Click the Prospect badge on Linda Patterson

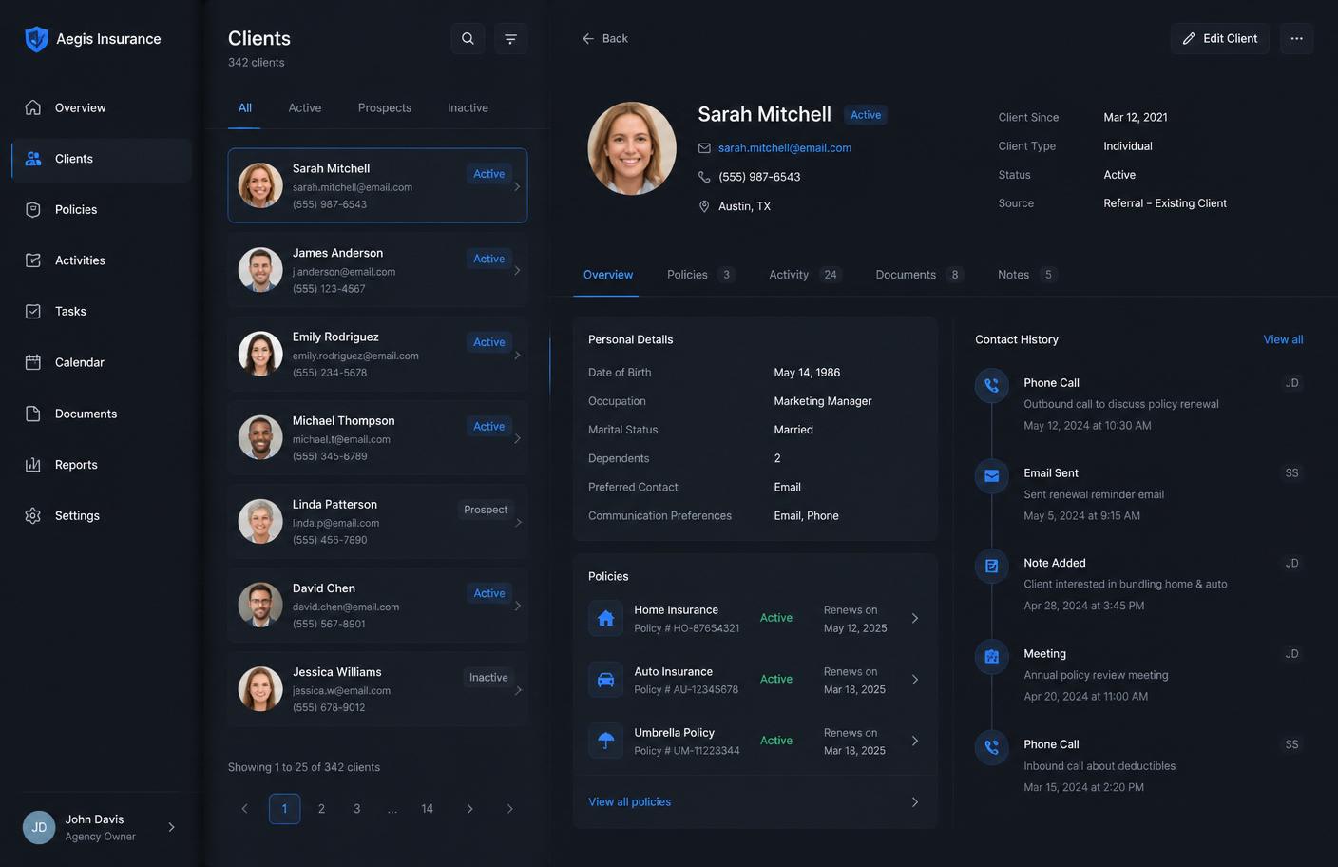(486, 510)
